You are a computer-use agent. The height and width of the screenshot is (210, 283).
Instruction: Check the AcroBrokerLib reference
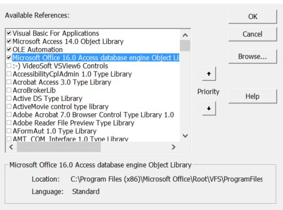coord(9,90)
